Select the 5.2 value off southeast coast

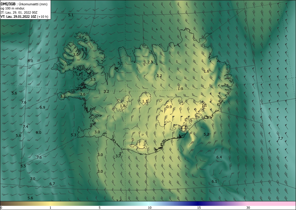206,134
